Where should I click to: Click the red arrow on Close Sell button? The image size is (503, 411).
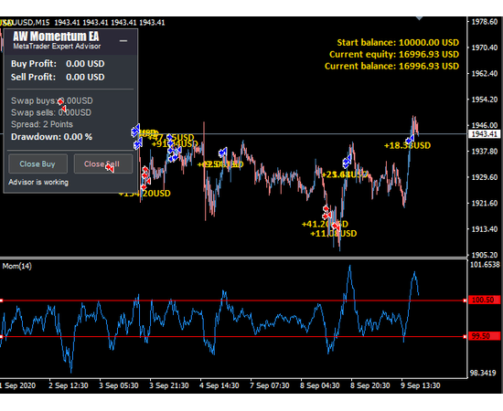pos(110,167)
